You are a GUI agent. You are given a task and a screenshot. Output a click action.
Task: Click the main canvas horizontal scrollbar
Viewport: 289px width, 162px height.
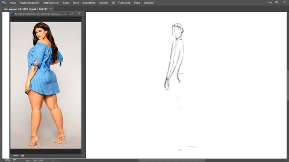[172, 161]
